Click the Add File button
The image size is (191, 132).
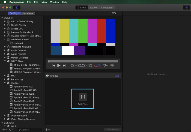pos(83,99)
